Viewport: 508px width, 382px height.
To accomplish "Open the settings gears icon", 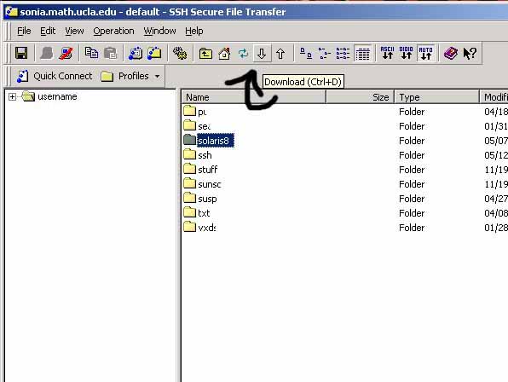I will pos(180,53).
